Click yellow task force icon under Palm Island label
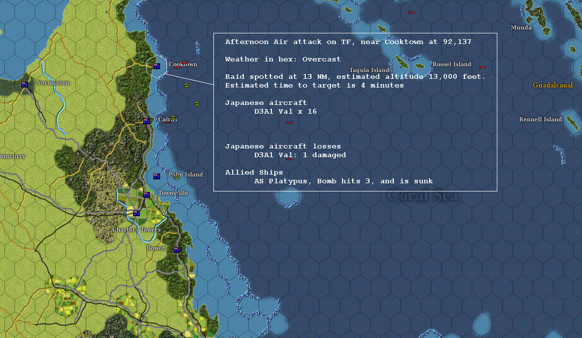The image size is (582, 338). (177, 177)
